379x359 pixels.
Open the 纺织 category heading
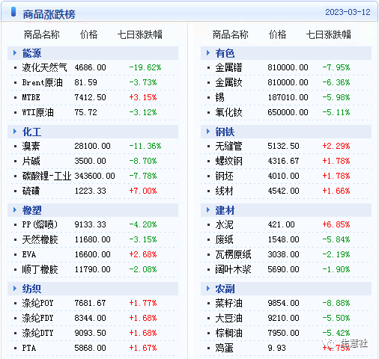[31, 289]
